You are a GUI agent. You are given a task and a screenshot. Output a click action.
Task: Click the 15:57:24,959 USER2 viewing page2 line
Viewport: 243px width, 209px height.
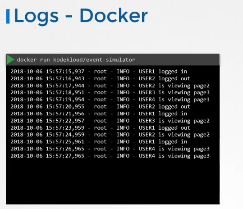(110, 135)
